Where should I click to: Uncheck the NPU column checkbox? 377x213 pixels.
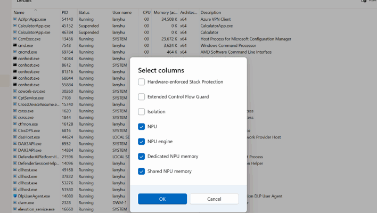point(142,127)
